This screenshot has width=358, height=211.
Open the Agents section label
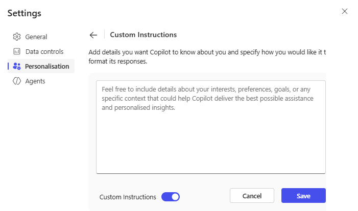35,81
